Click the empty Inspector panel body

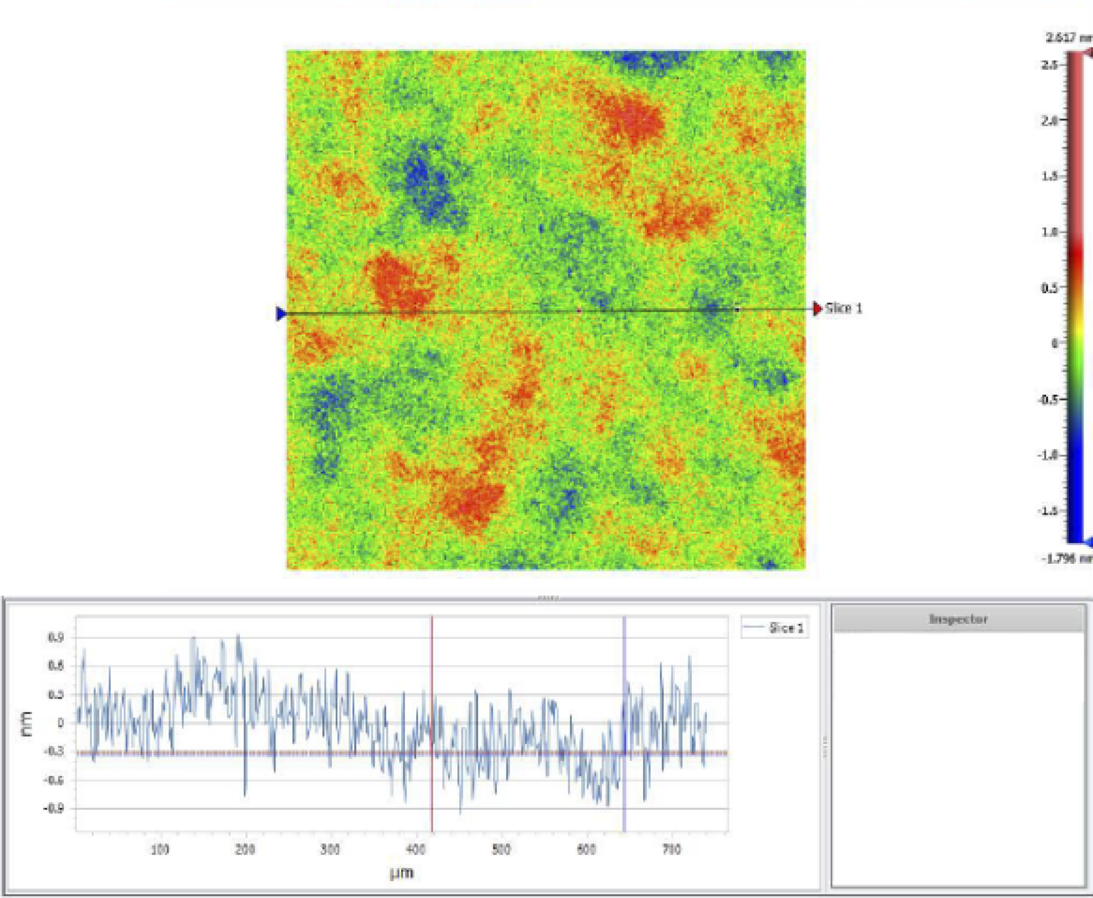(958, 755)
